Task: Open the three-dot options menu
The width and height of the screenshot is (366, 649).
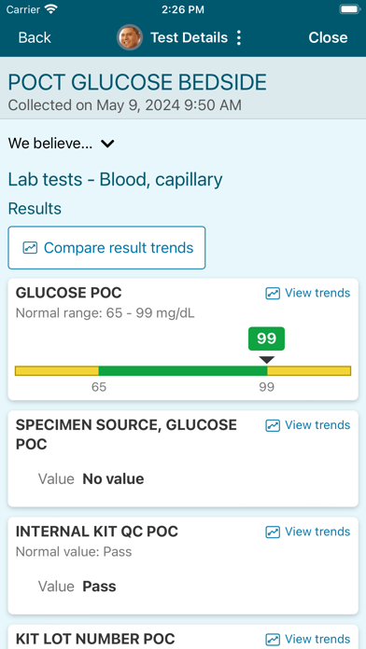Action: coord(239,37)
